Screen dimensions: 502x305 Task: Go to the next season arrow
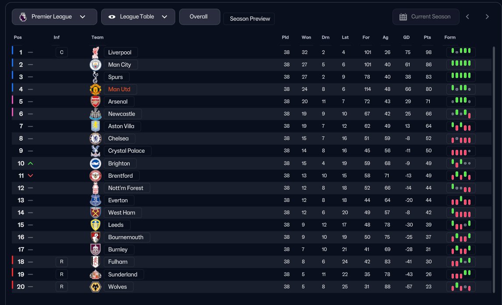487,17
